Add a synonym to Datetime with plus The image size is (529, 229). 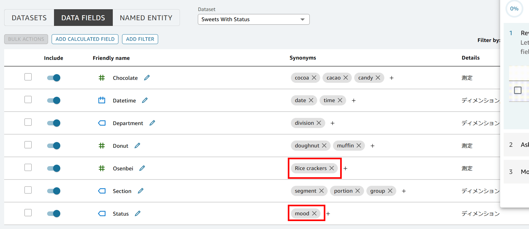[354, 101]
